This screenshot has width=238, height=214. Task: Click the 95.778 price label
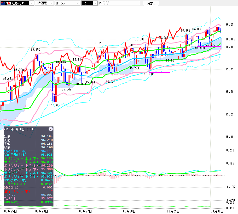pos(134,68)
